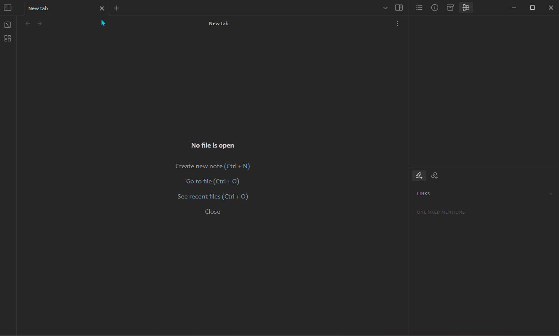The width and height of the screenshot is (559, 336).
Task: Maximize the application window
Action: click(532, 8)
